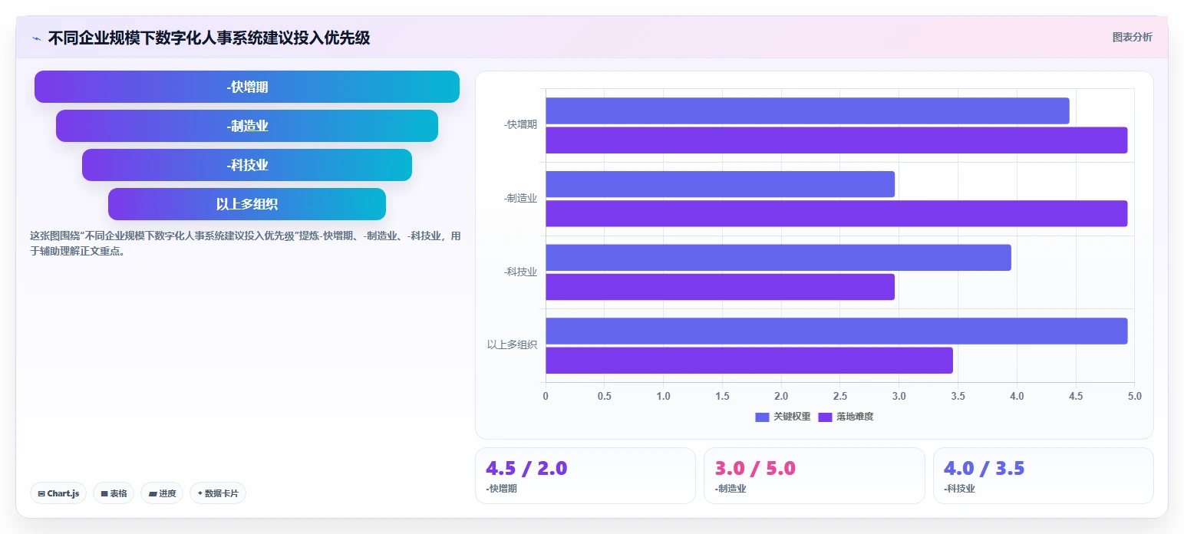Click the 2.5 x-axis tick label
The image size is (1184, 534).
coord(840,397)
